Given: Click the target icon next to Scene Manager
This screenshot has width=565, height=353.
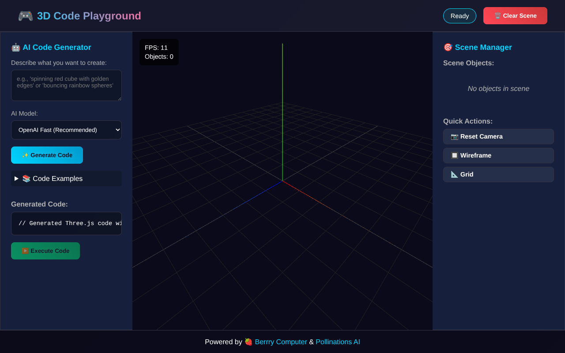Looking at the screenshot, I should click(448, 47).
